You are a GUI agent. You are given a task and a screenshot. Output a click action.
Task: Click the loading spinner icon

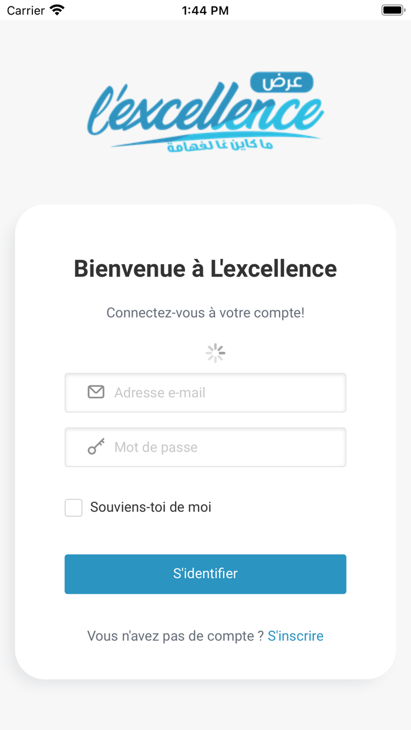pyautogui.click(x=215, y=353)
